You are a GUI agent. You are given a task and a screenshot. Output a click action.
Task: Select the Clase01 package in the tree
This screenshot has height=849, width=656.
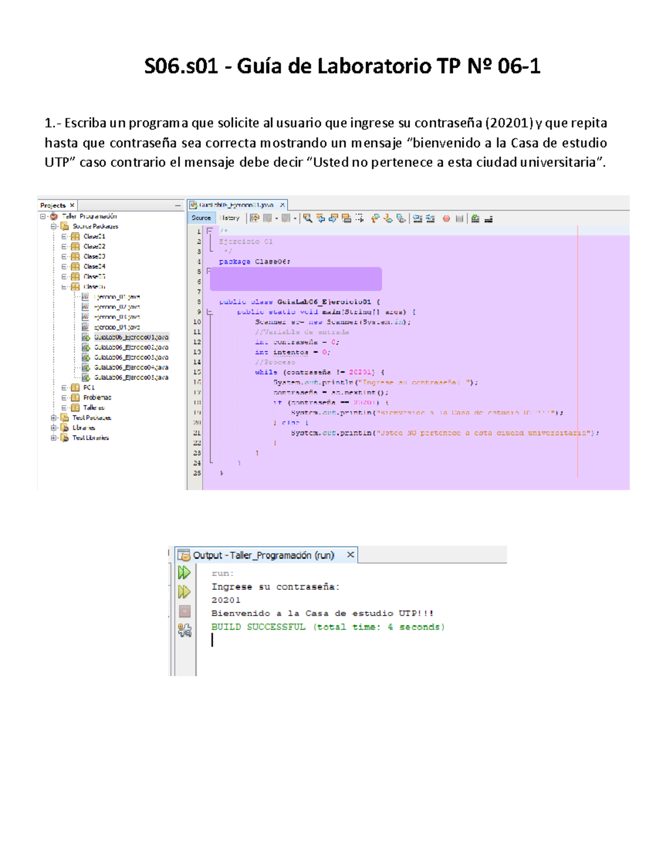(x=94, y=236)
